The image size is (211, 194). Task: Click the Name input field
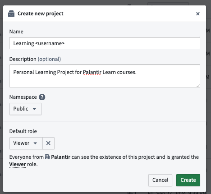point(105,43)
